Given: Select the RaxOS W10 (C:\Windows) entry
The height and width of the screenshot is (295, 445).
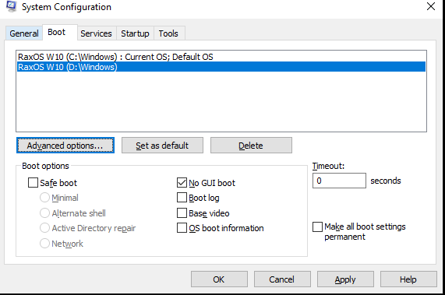Looking at the screenshot, I should coord(221,57).
